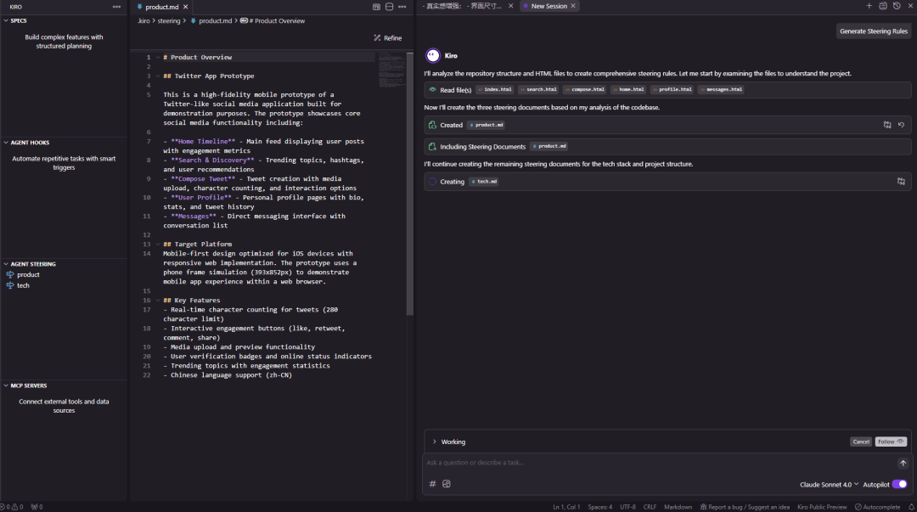Start a new chat session with plus
917x512 pixels.
pyautogui.click(x=869, y=6)
